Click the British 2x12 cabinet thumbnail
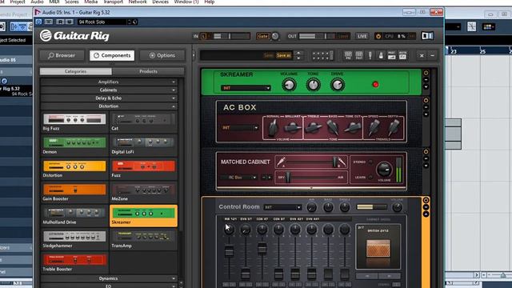 click(378, 246)
